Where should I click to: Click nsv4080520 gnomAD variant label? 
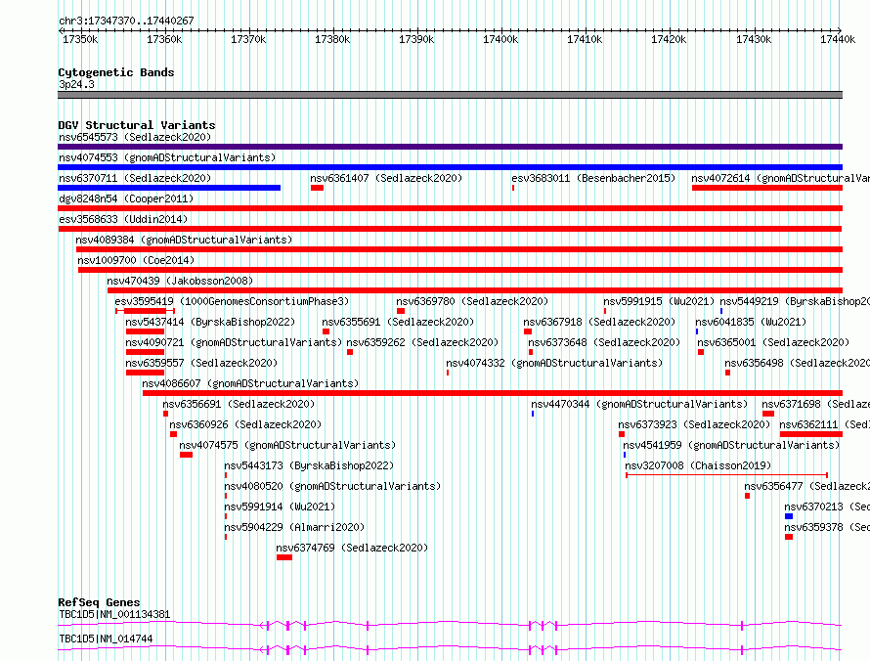332,486
